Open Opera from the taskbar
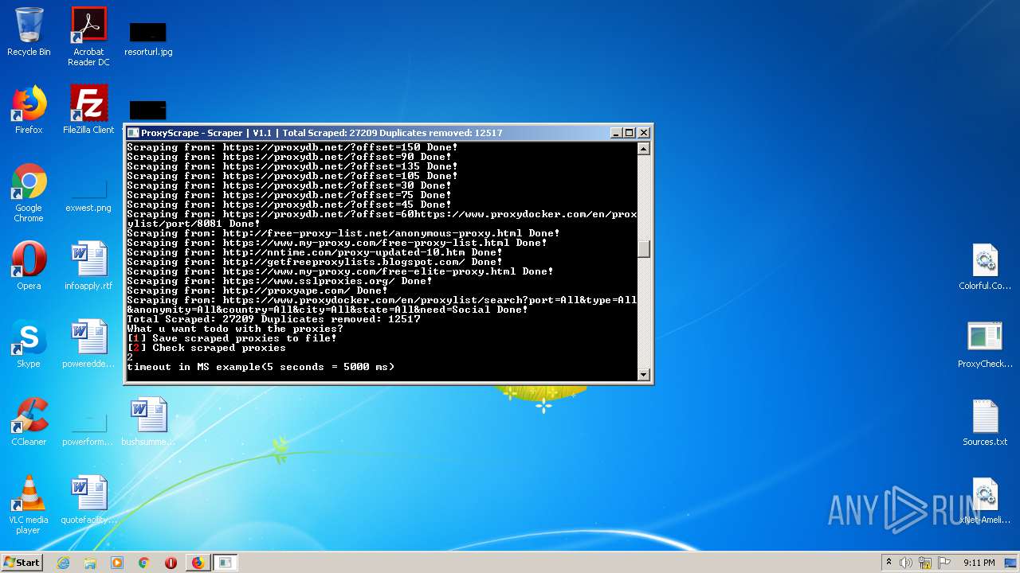This screenshot has height=573, width=1020. tap(171, 563)
